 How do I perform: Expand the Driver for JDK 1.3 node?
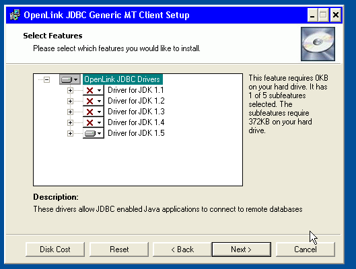pyautogui.click(x=70, y=112)
